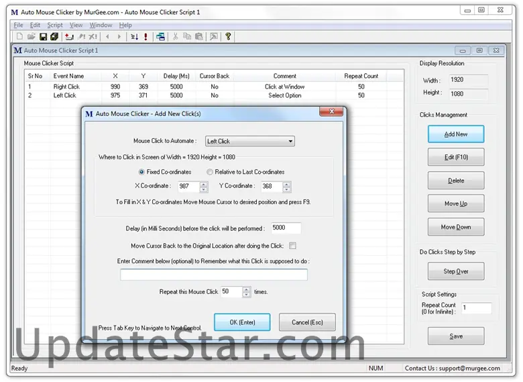Click the Save floppy disk toolbar icon
The width and height of the screenshot is (523, 382).
point(43,37)
